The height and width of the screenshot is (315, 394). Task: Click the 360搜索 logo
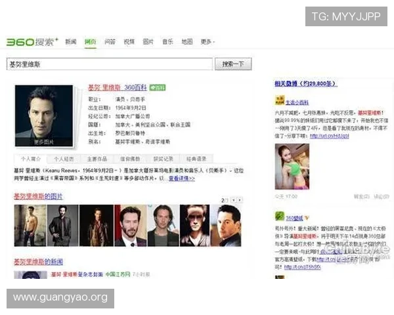(x=32, y=42)
